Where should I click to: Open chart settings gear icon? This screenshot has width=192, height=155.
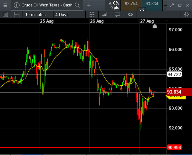point(187,15)
